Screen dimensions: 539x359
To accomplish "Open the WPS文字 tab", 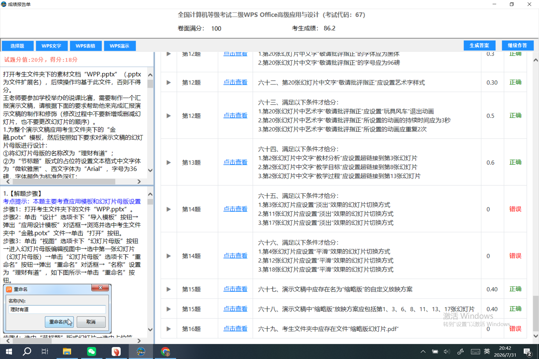I will point(52,46).
